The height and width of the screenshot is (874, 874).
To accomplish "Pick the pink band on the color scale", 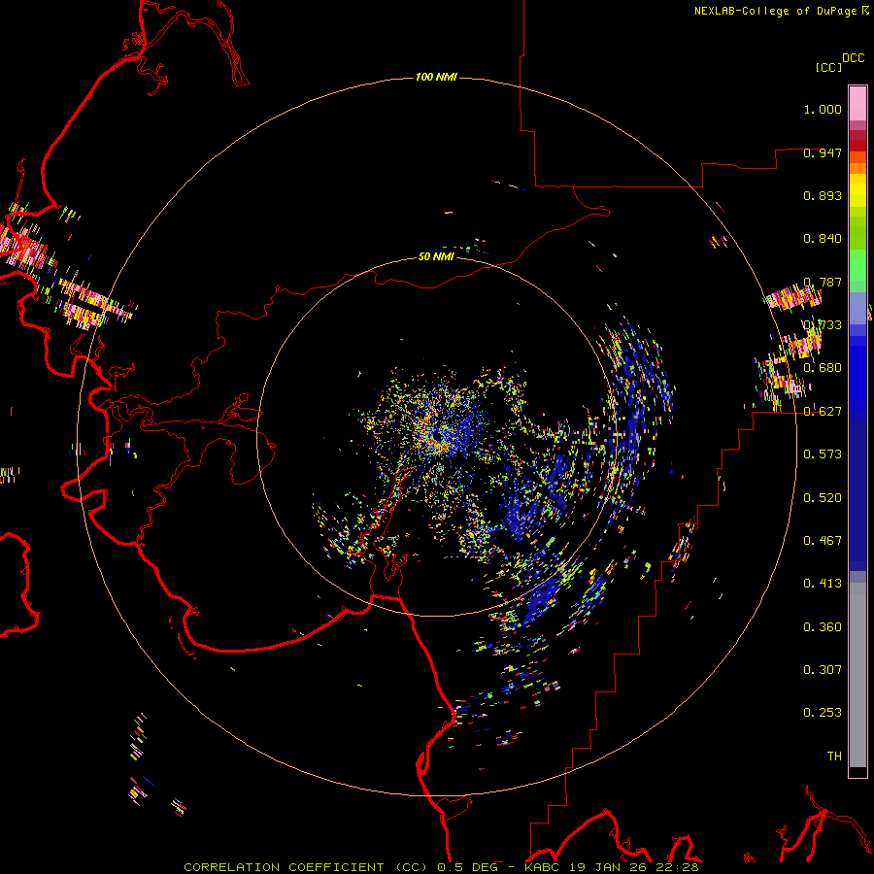I will [x=857, y=103].
